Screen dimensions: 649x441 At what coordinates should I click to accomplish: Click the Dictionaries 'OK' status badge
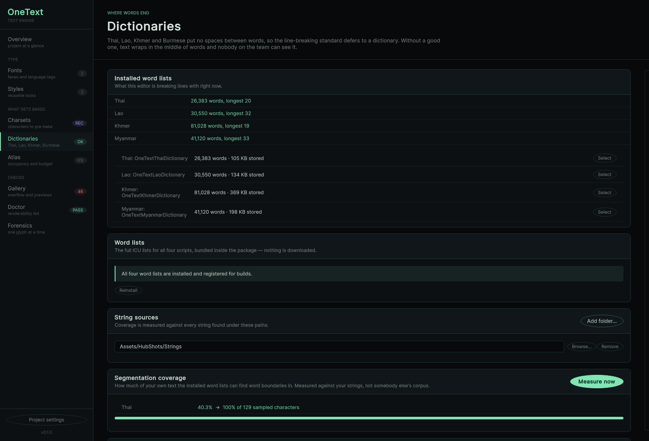point(80,142)
